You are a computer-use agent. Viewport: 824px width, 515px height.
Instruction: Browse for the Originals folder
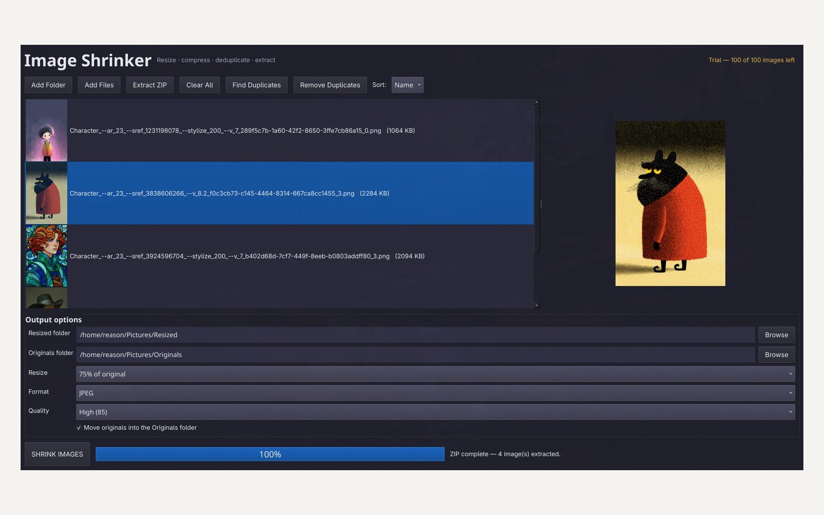[x=777, y=354]
